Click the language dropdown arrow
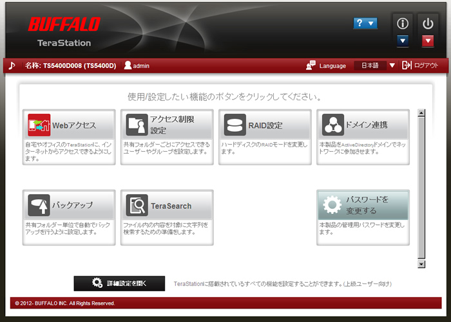 point(392,66)
